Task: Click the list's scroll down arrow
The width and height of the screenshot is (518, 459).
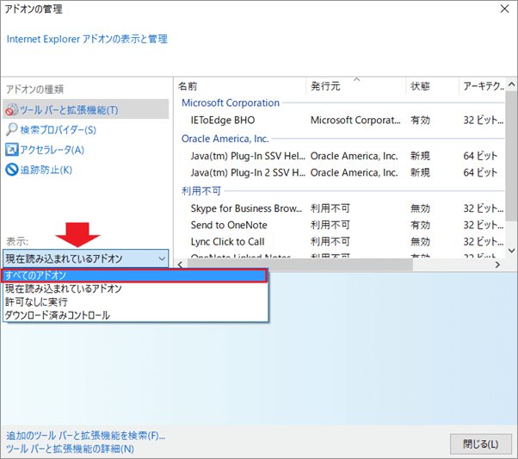Action: click(x=511, y=251)
